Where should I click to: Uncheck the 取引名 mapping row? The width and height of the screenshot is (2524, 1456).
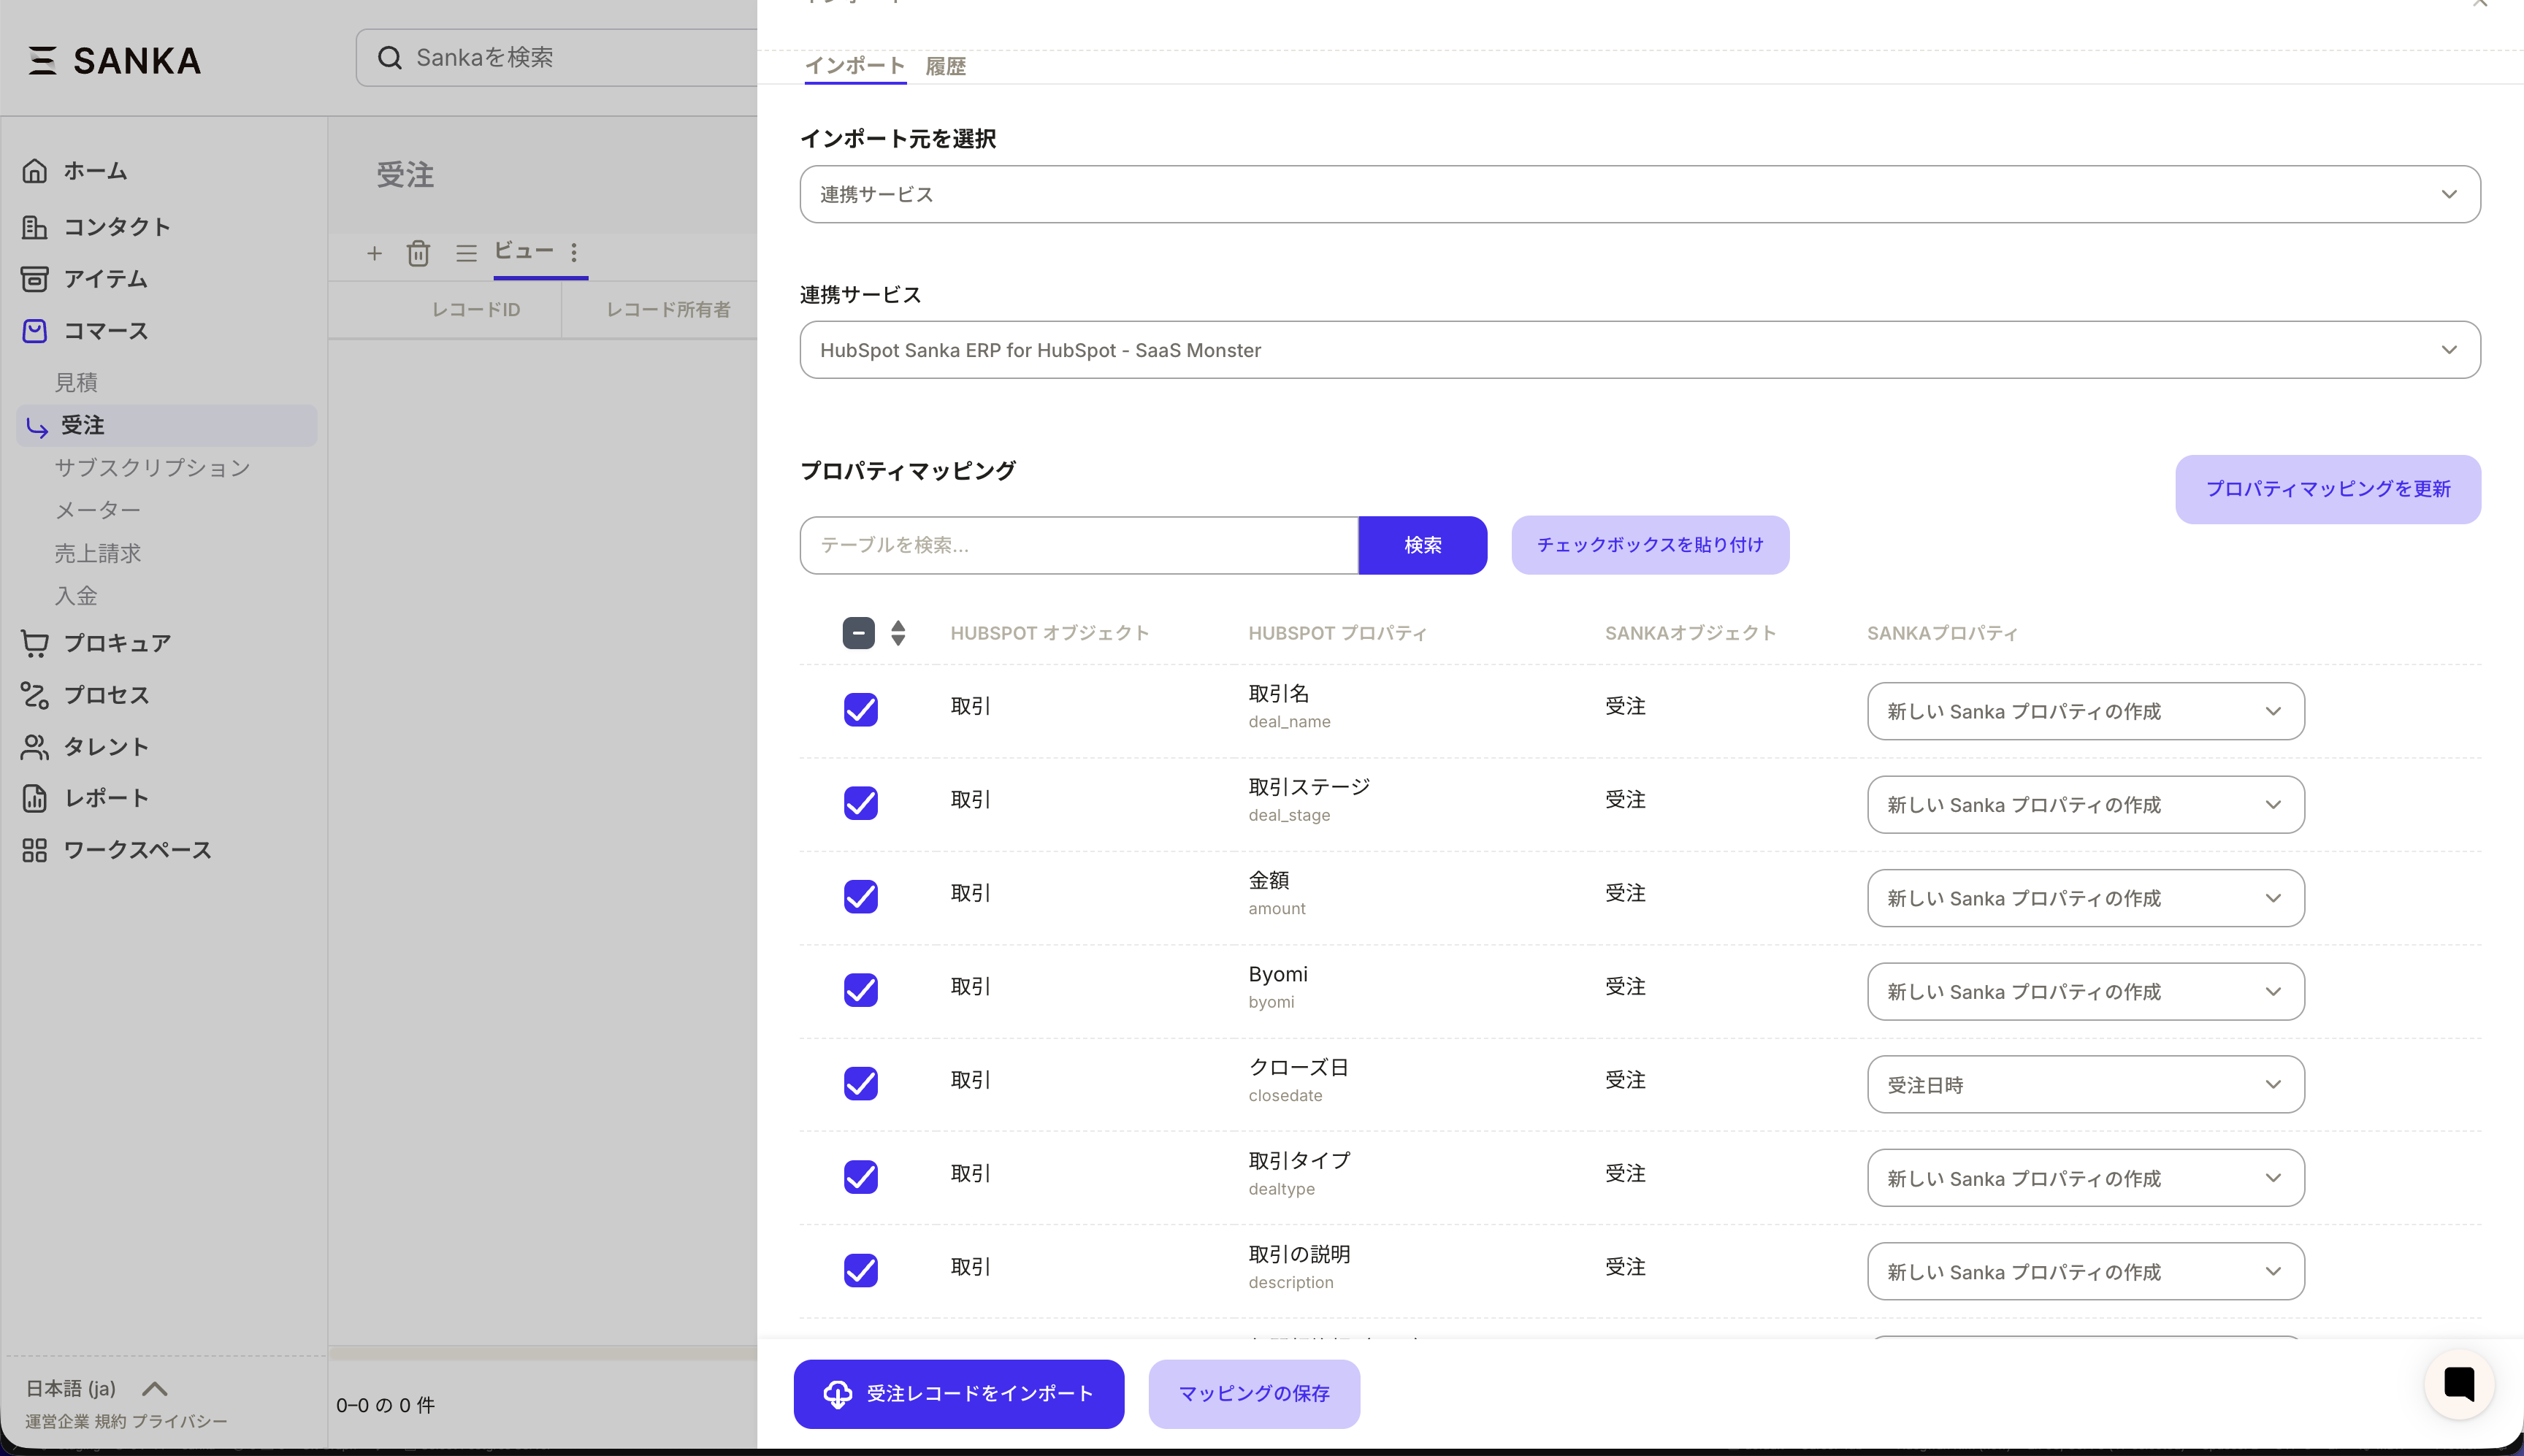(860, 709)
